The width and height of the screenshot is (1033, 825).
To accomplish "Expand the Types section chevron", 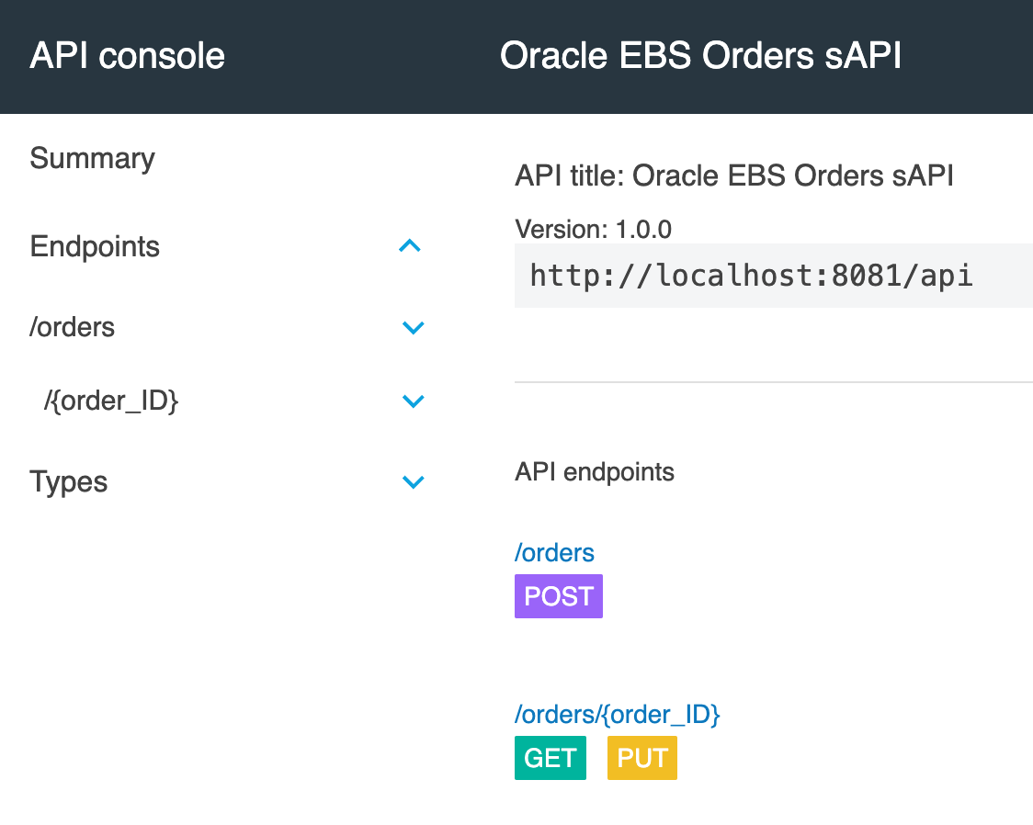I will 413,482.
